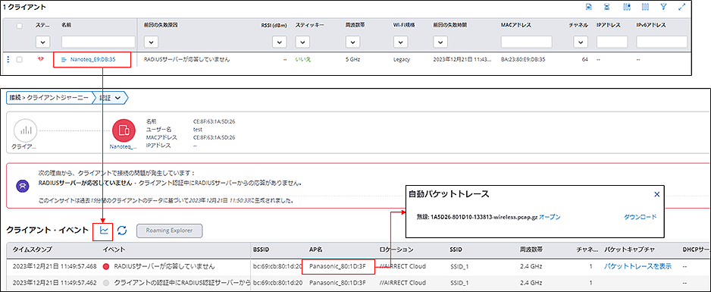Click the RADIUSサーバーが応答していません event text
Image resolution: width=711 pixels, height=292 pixels.
tap(164, 266)
